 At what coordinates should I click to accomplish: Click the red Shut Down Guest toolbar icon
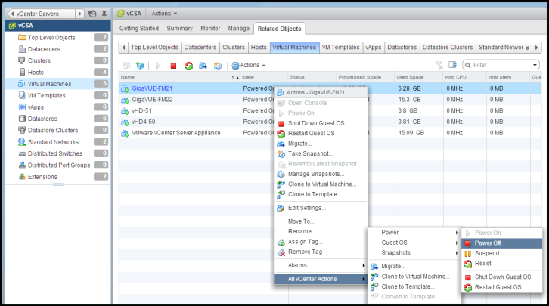(x=173, y=66)
